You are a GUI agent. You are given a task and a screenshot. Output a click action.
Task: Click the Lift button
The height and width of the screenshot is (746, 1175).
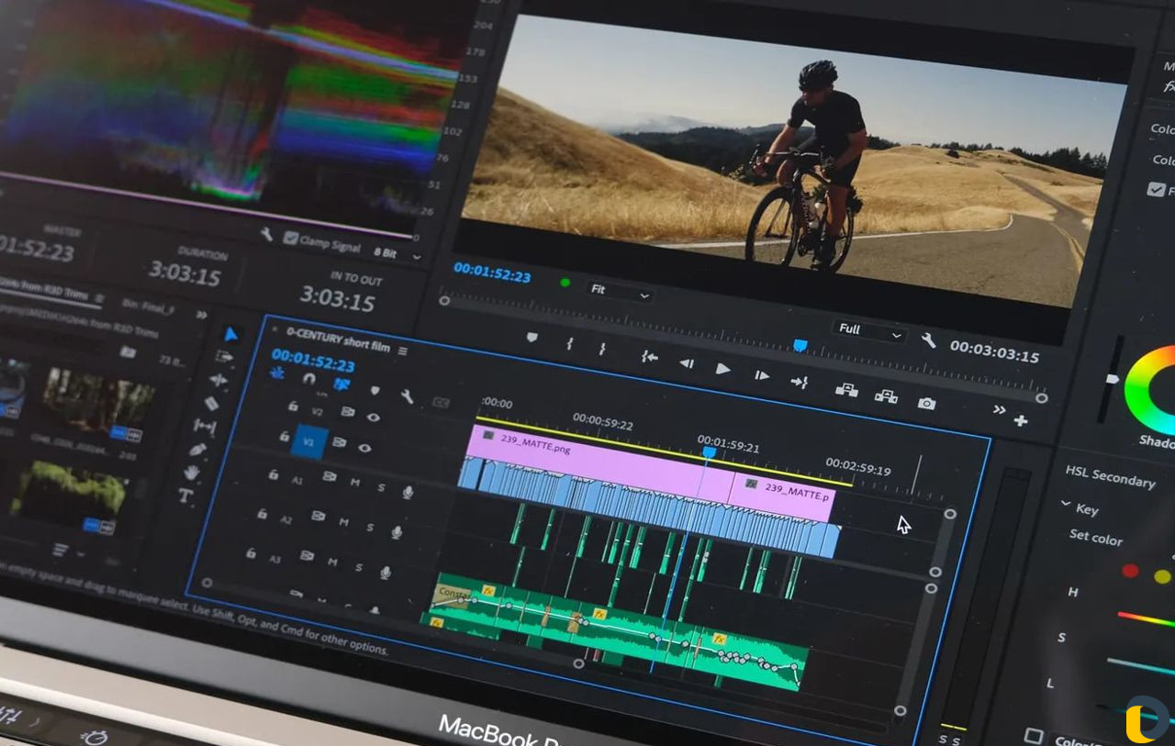coord(846,390)
